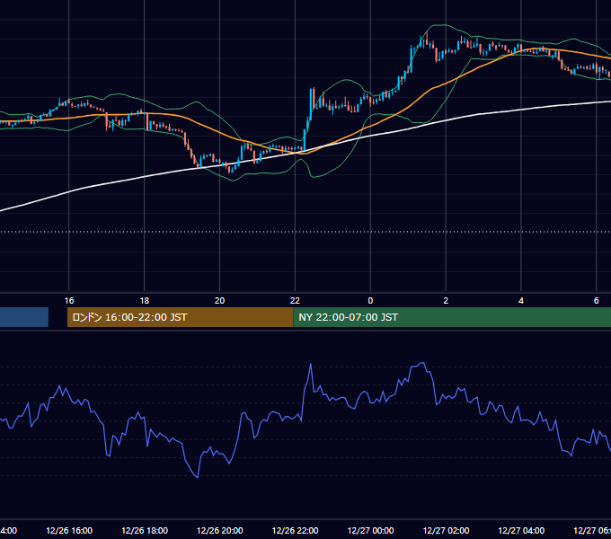Click the 2 hour label on price chart axis

click(x=446, y=301)
